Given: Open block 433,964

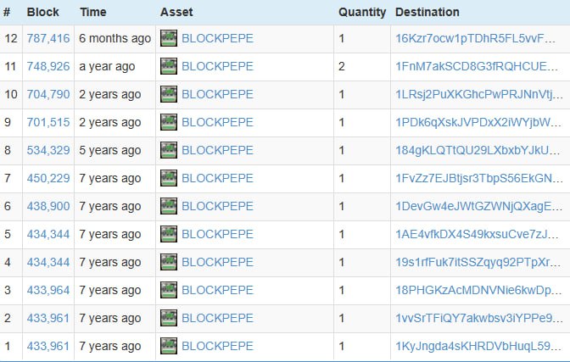Looking at the screenshot, I should [48, 290].
